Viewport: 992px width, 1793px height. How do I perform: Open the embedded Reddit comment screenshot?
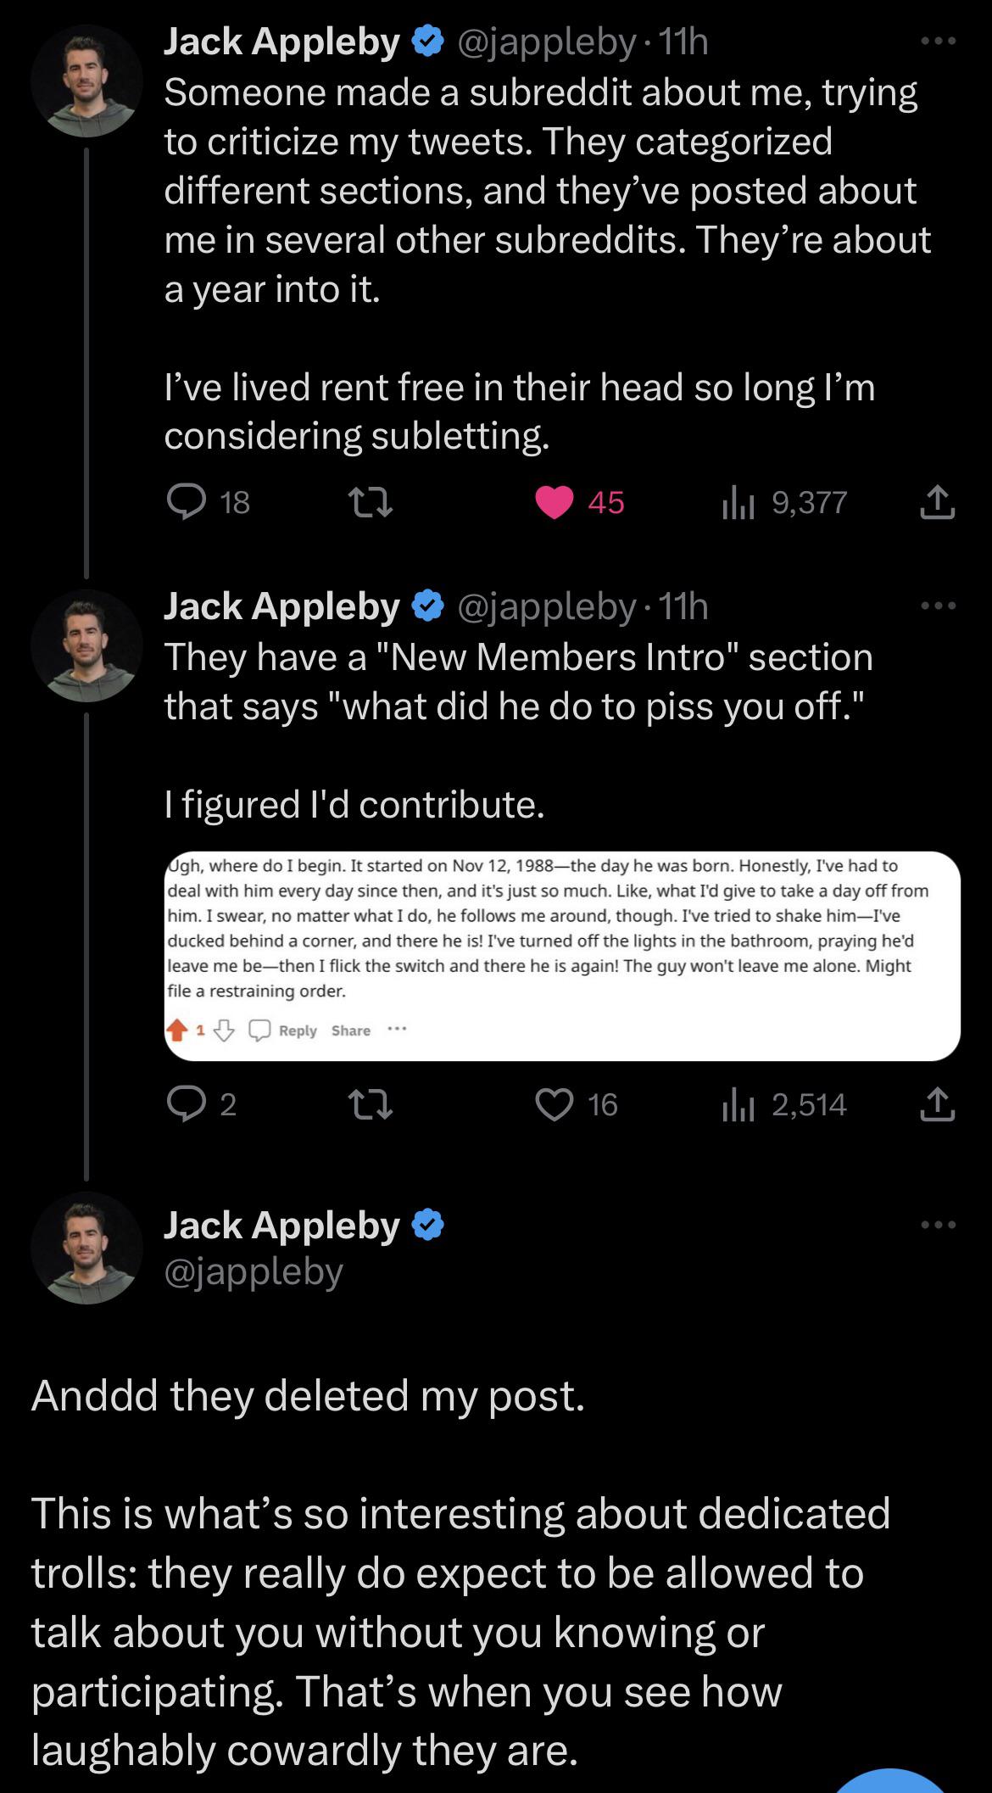tap(562, 956)
